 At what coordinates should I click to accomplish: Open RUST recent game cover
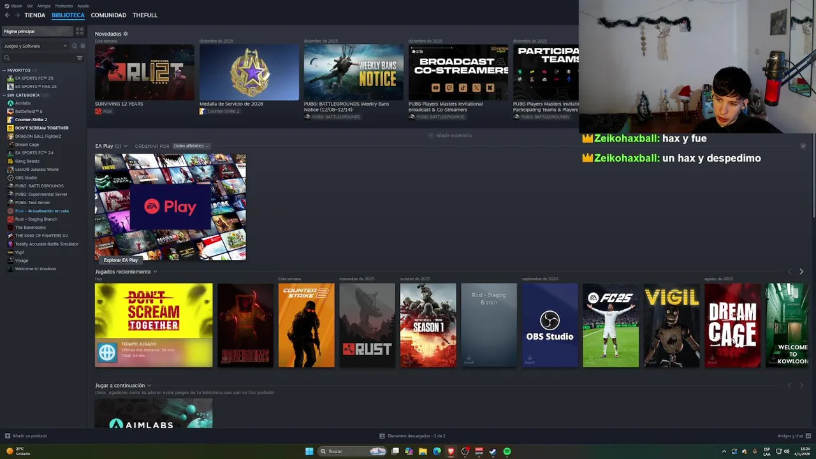pos(367,325)
